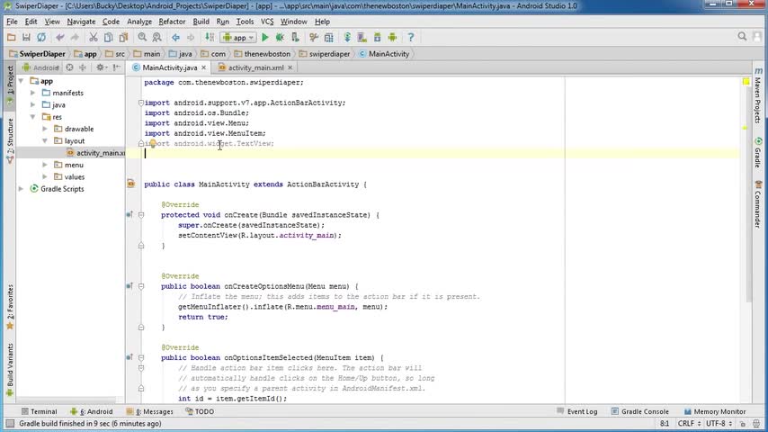The width and height of the screenshot is (768, 432).
Task: Open the File menu
Action: coord(12,22)
